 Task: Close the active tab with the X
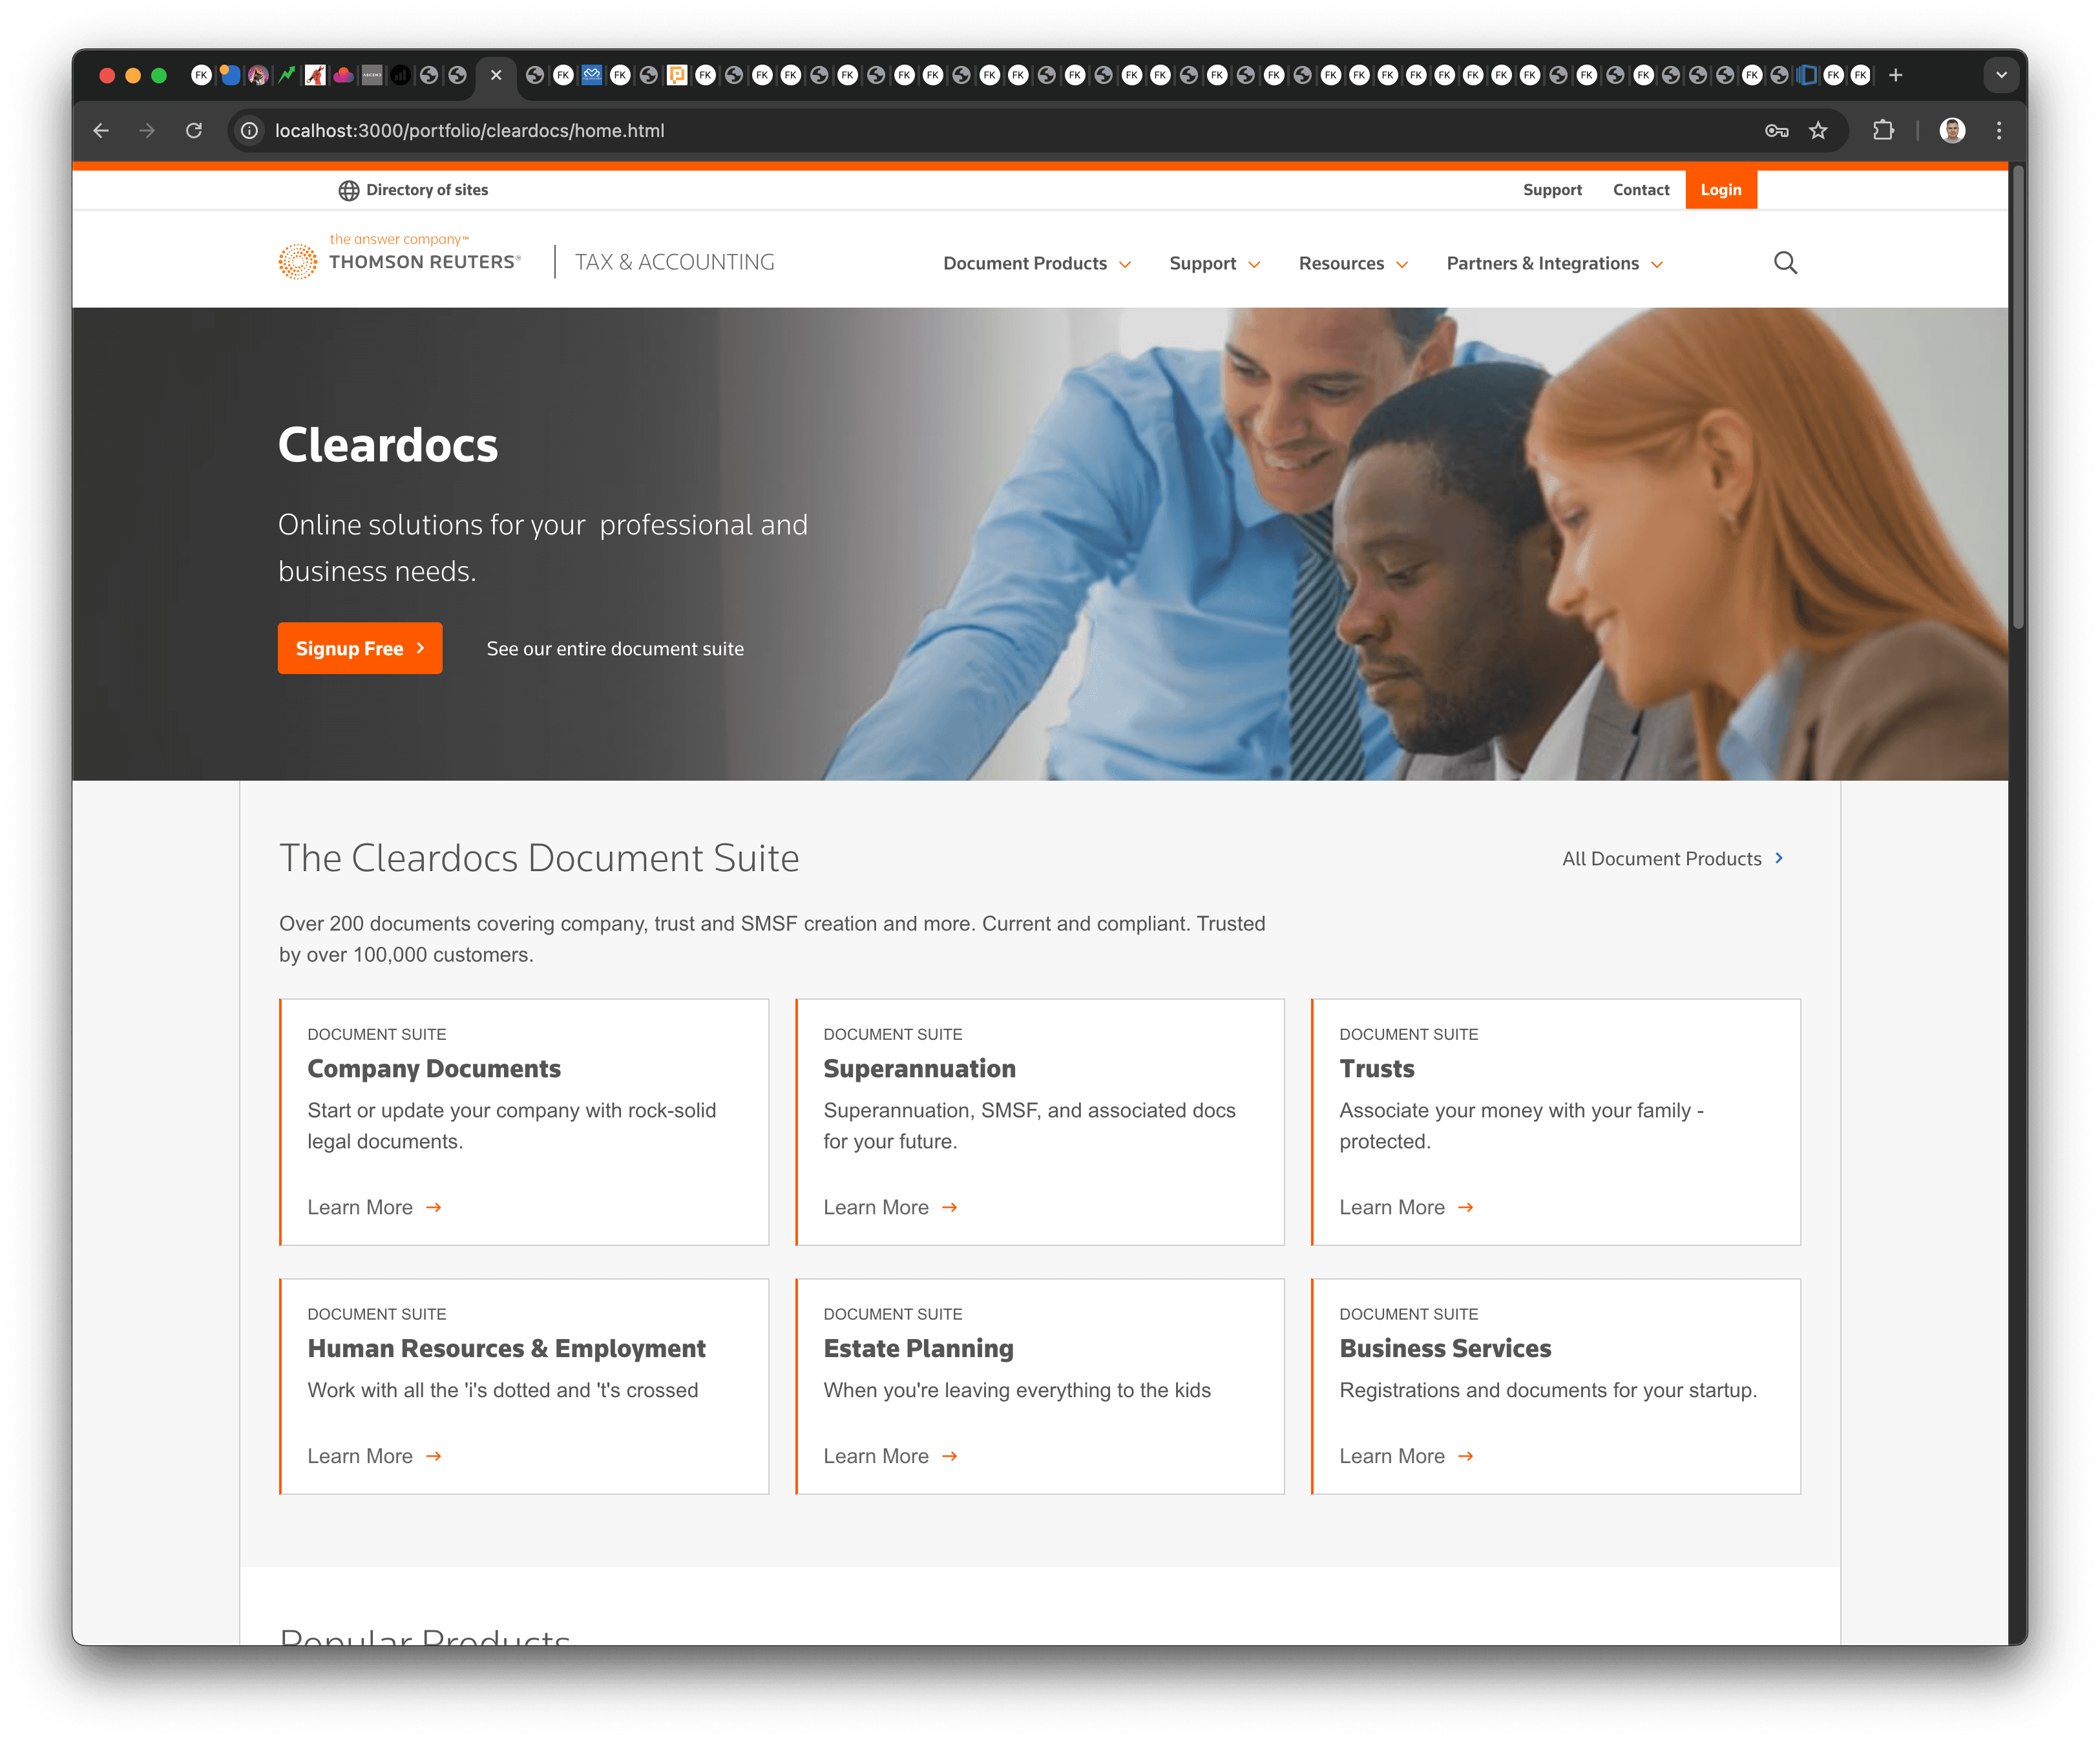coord(496,75)
